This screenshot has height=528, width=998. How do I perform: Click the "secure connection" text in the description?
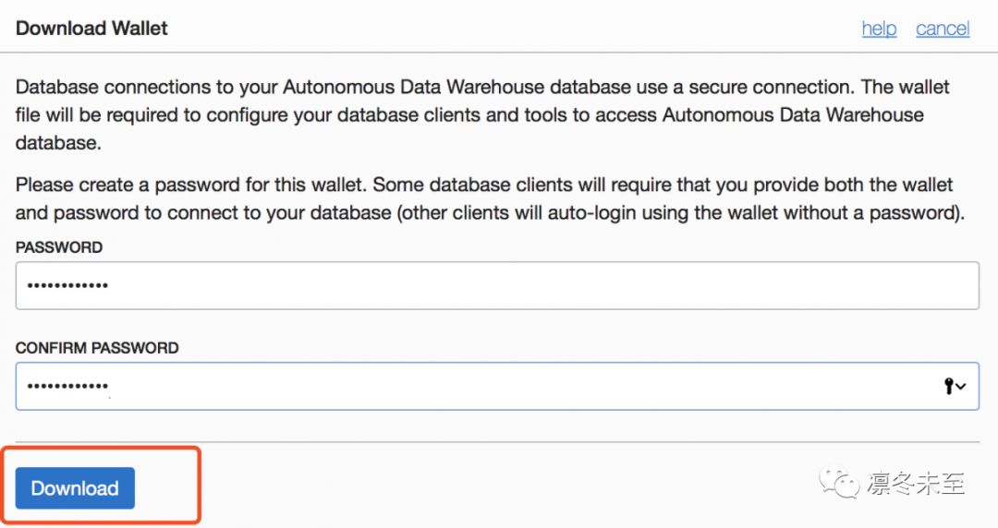pyautogui.click(x=774, y=88)
